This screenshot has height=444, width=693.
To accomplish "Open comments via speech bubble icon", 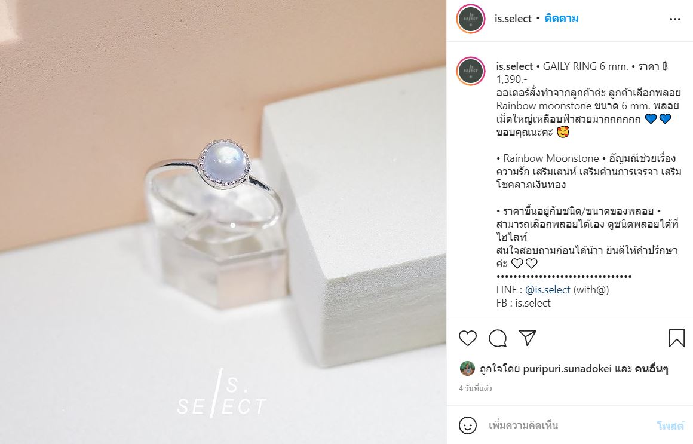I will point(498,338).
